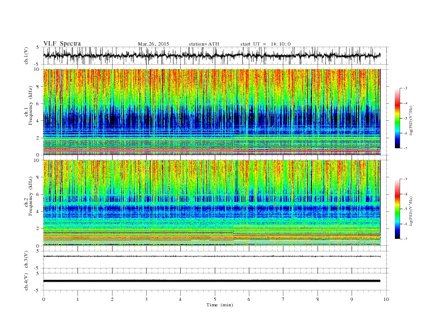This screenshot has width=435, height=336.
Task: Click the time axis tick label '8'
Action: click(x=317, y=299)
